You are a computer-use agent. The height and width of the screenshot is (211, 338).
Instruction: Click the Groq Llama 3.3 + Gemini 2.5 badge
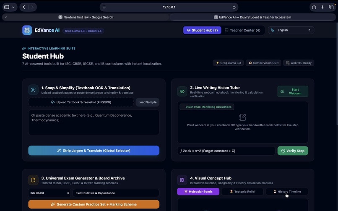[83, 31]
